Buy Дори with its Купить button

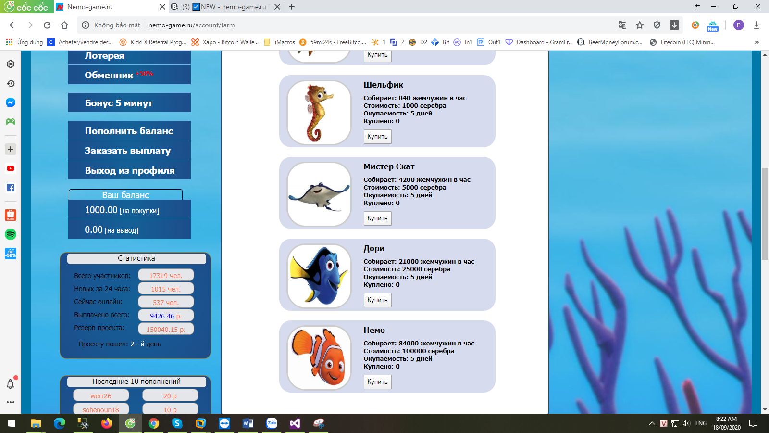(377, 300)
